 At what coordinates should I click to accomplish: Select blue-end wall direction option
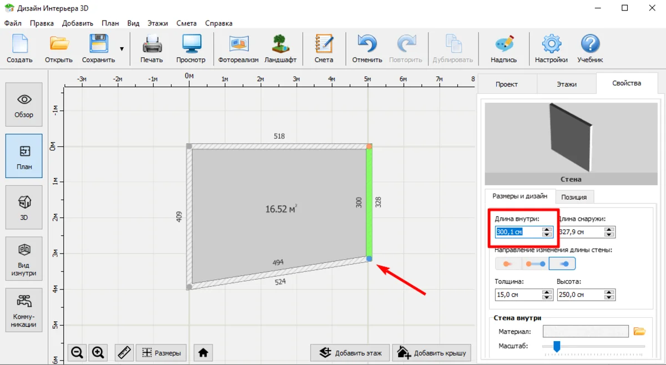[x=562, y=263]
